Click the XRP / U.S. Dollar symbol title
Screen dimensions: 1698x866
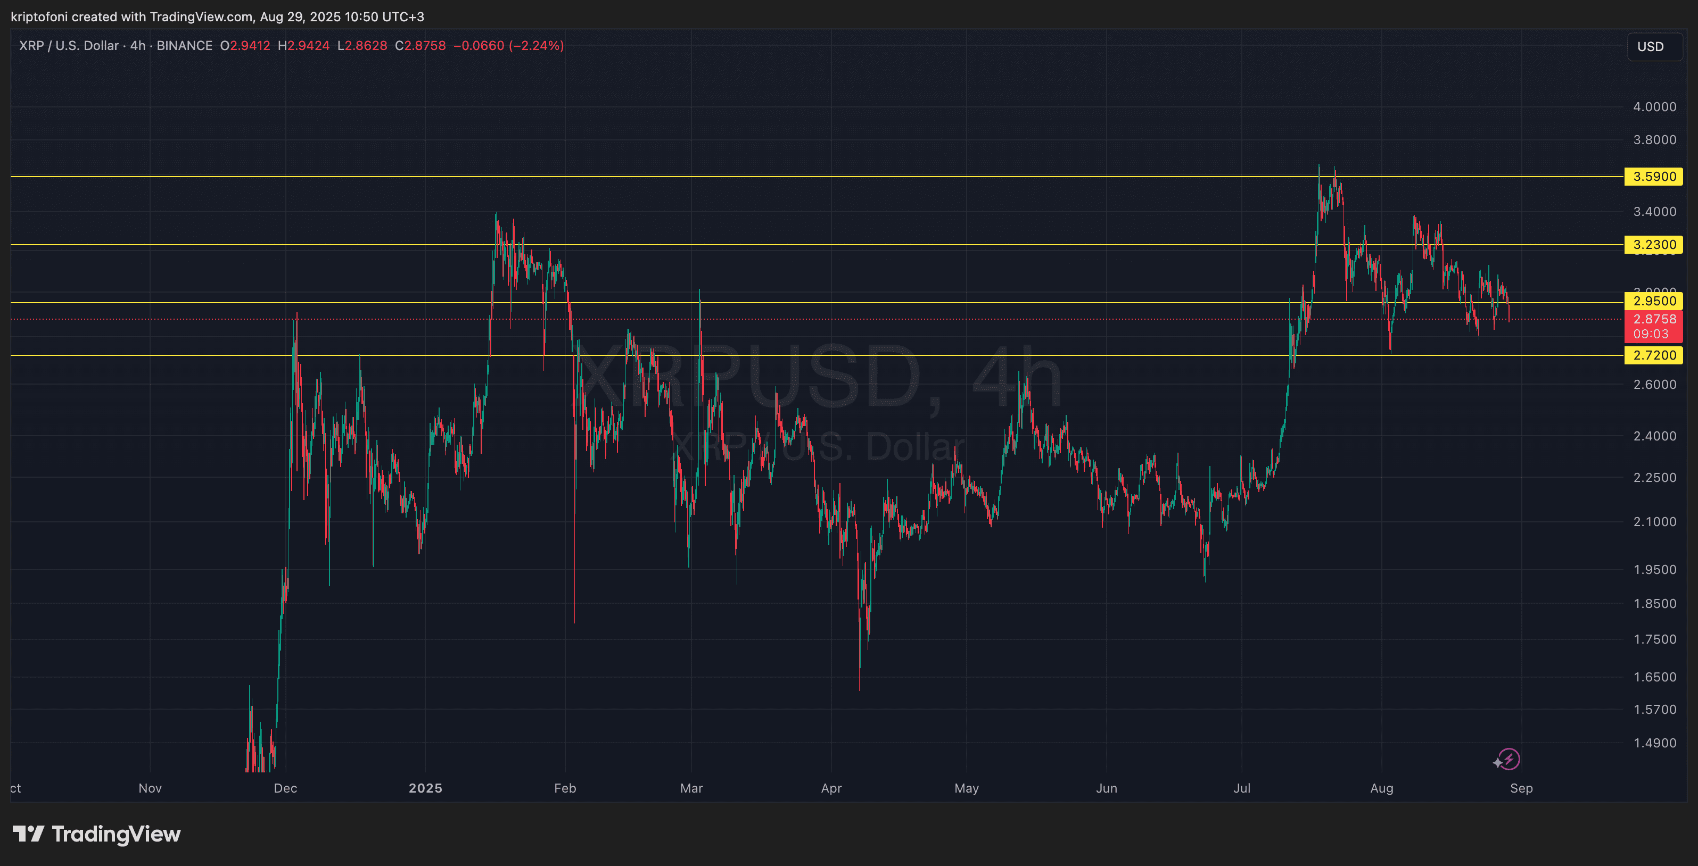coord(69,45)
